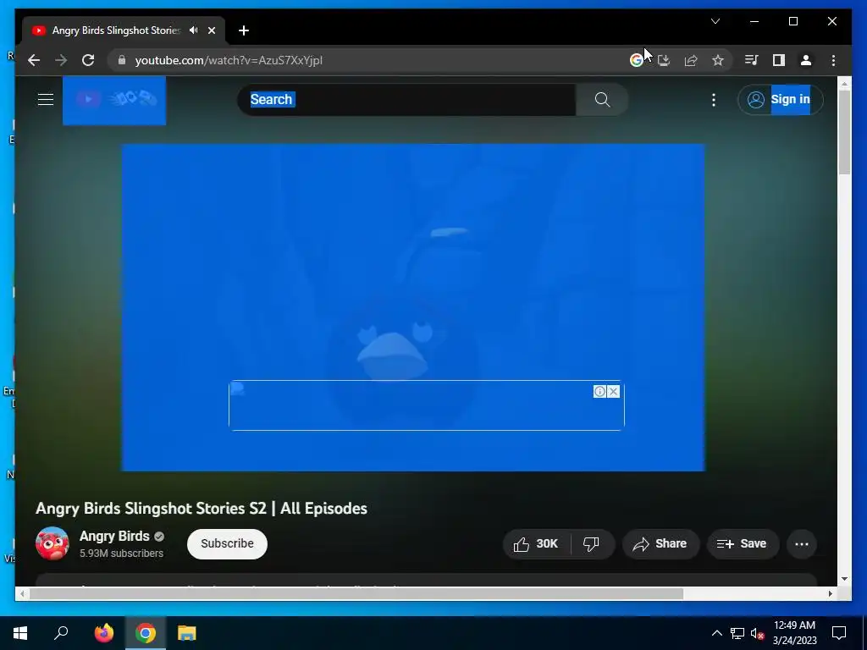Click the YouTube search magnifier button

coord(602,100)
